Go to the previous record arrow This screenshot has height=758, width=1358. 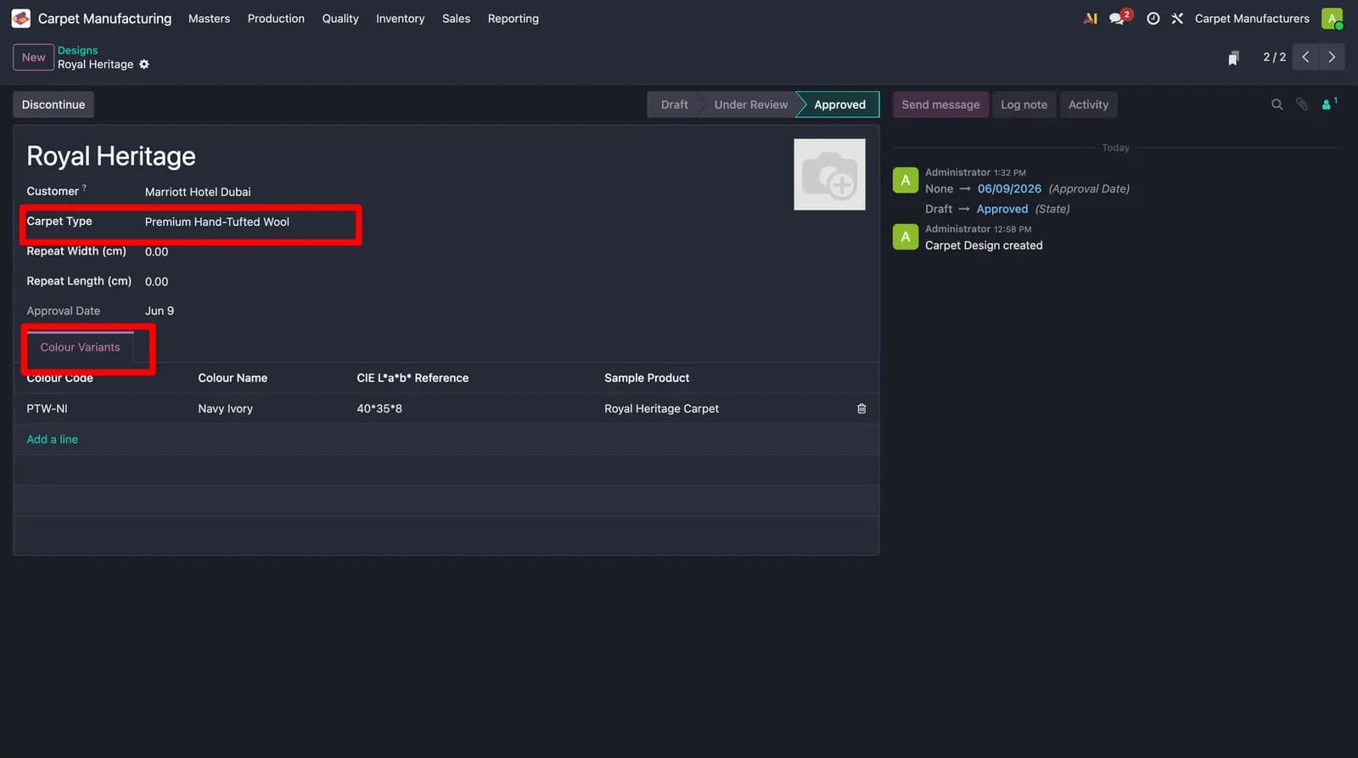point(1305,57)
